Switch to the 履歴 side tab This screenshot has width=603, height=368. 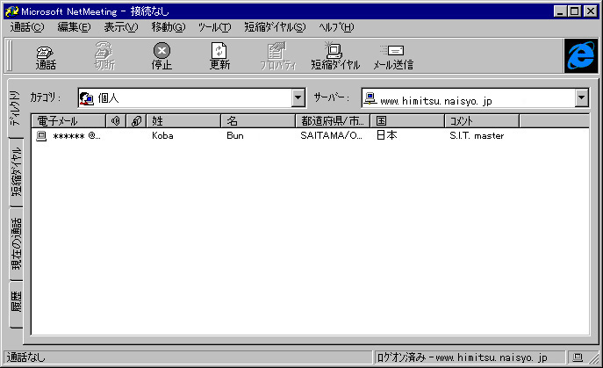point(16,305)
